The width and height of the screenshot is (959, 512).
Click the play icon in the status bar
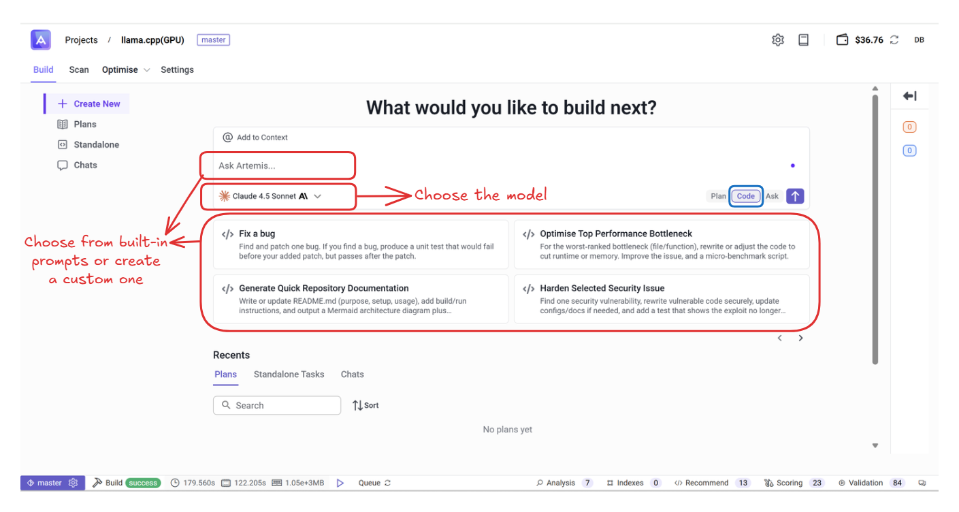click(340, 483)
